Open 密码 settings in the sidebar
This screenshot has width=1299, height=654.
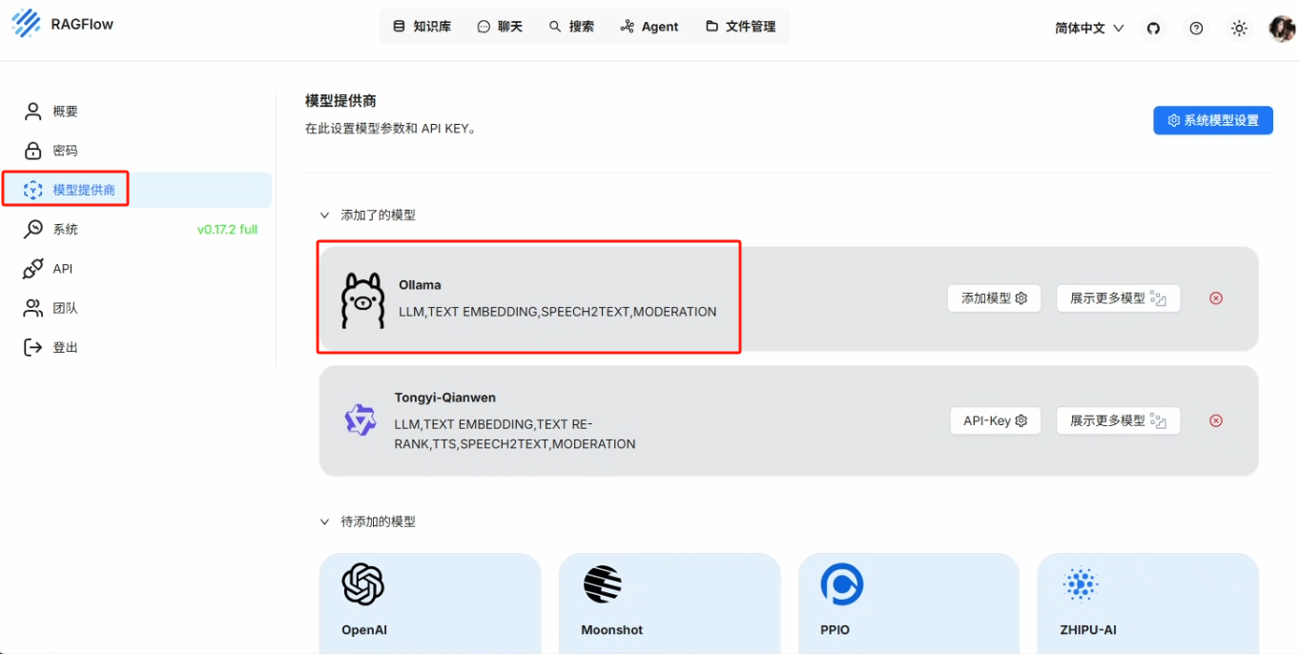click(x=136, y=151)
